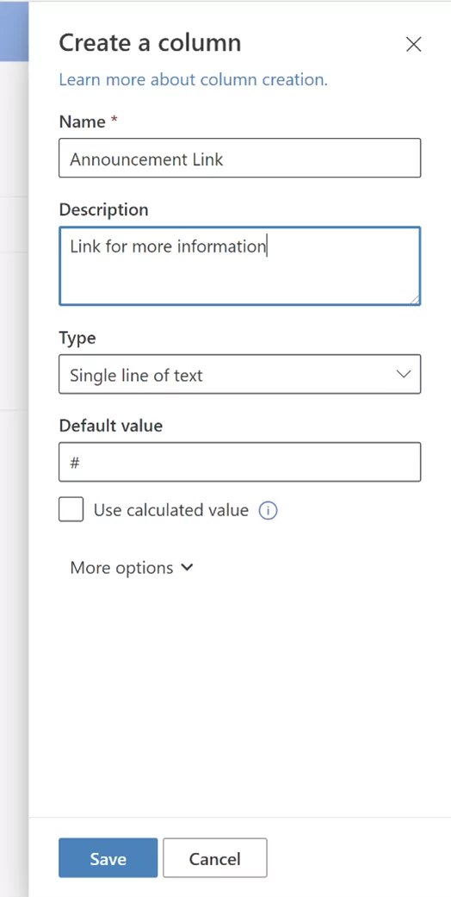Click the info icon beside calculated value

268,510
